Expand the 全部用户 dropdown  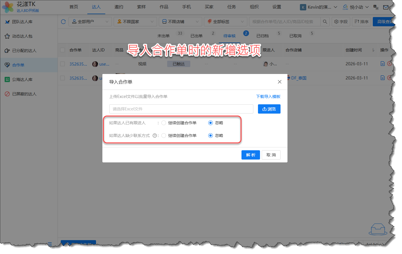[90, 22]
